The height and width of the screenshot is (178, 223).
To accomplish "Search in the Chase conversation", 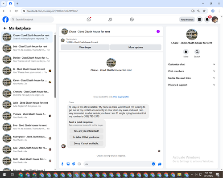I will click(x=197, y=52).
